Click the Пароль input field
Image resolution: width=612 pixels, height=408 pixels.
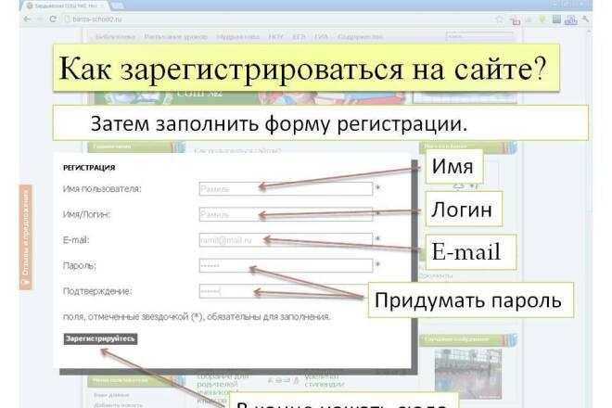(286, 265)
